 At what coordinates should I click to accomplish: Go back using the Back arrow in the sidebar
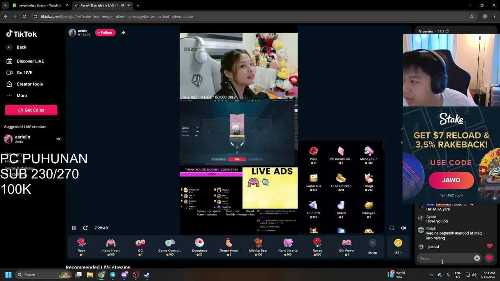coord(16,47)
